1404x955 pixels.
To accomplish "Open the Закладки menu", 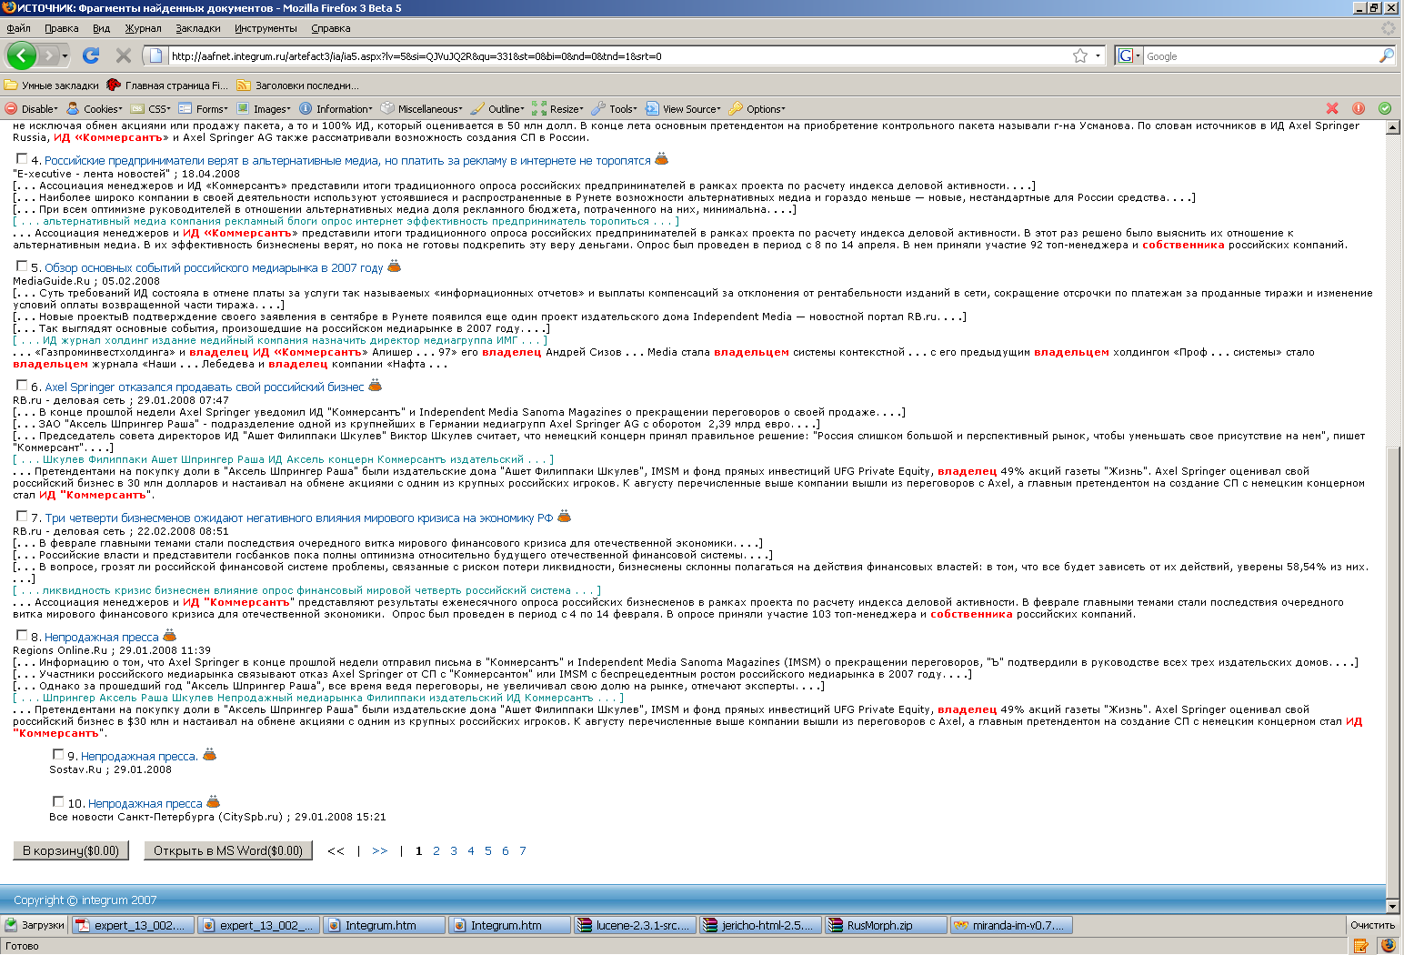I will click(x=197, y=28).
